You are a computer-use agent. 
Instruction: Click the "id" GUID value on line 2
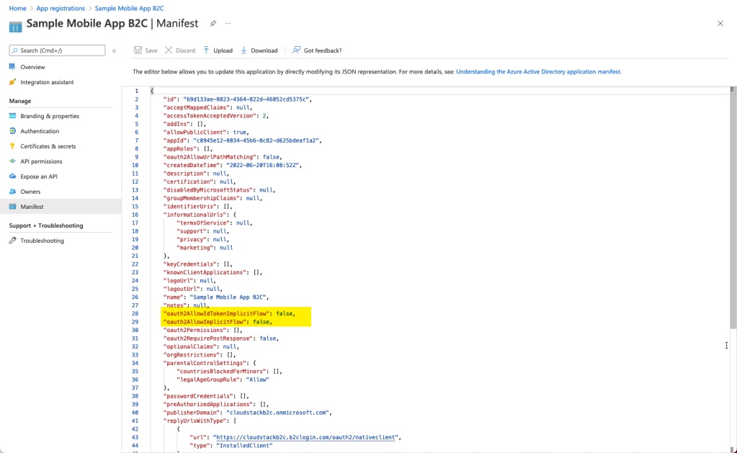tap(247, 99)
